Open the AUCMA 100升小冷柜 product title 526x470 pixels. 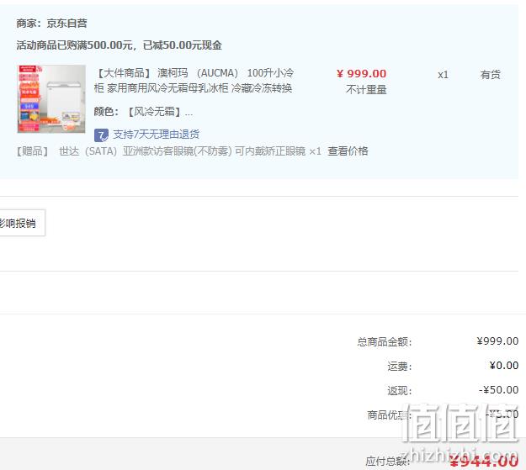pyautogui.click(x=194, y=81)
